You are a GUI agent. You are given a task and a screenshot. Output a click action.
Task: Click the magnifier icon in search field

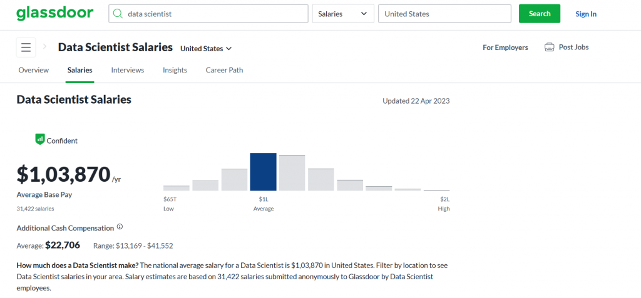click(118, 14)
